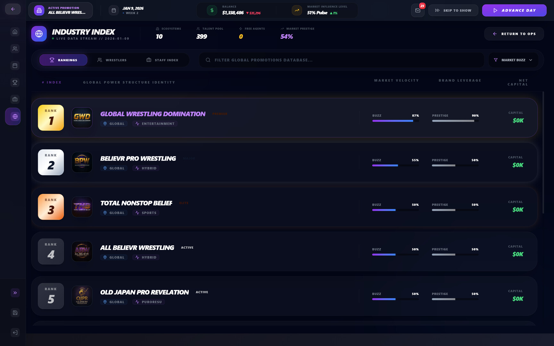Open the Active Promotion selector
The width and height of the screenshot is (554, 346).
61,10
